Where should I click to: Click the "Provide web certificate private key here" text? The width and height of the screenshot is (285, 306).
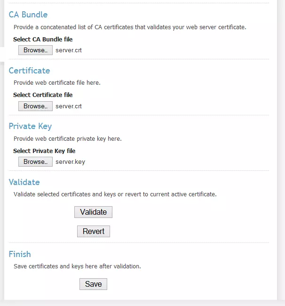point(68,139)
